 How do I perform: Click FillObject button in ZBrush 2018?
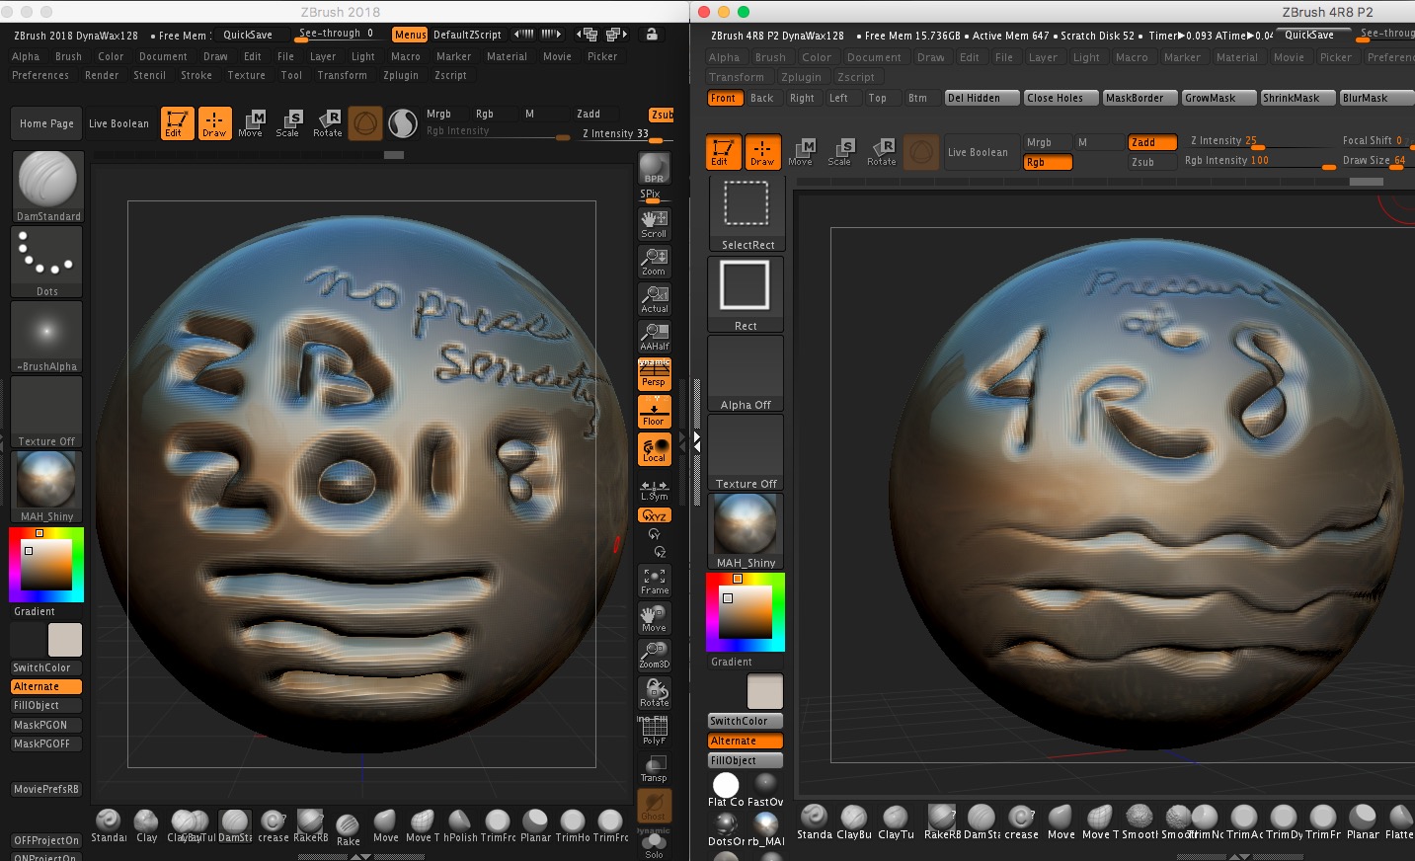click(x=46, y=705)
